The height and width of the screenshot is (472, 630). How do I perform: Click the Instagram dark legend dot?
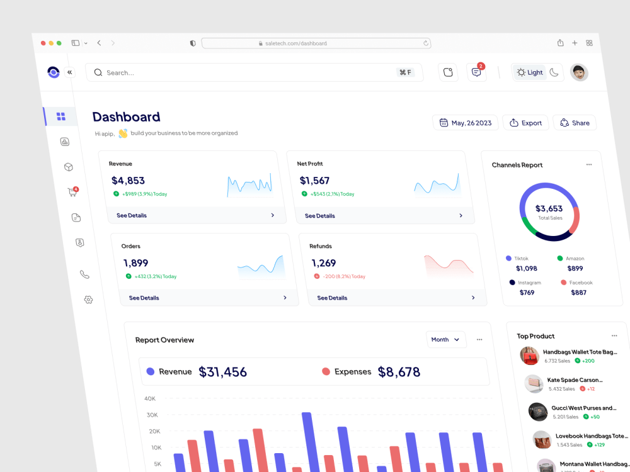click(x=512, y=282)
